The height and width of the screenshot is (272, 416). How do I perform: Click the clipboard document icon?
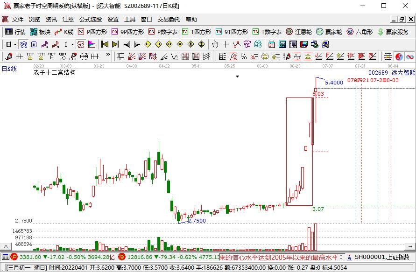[x=34, y=44]
